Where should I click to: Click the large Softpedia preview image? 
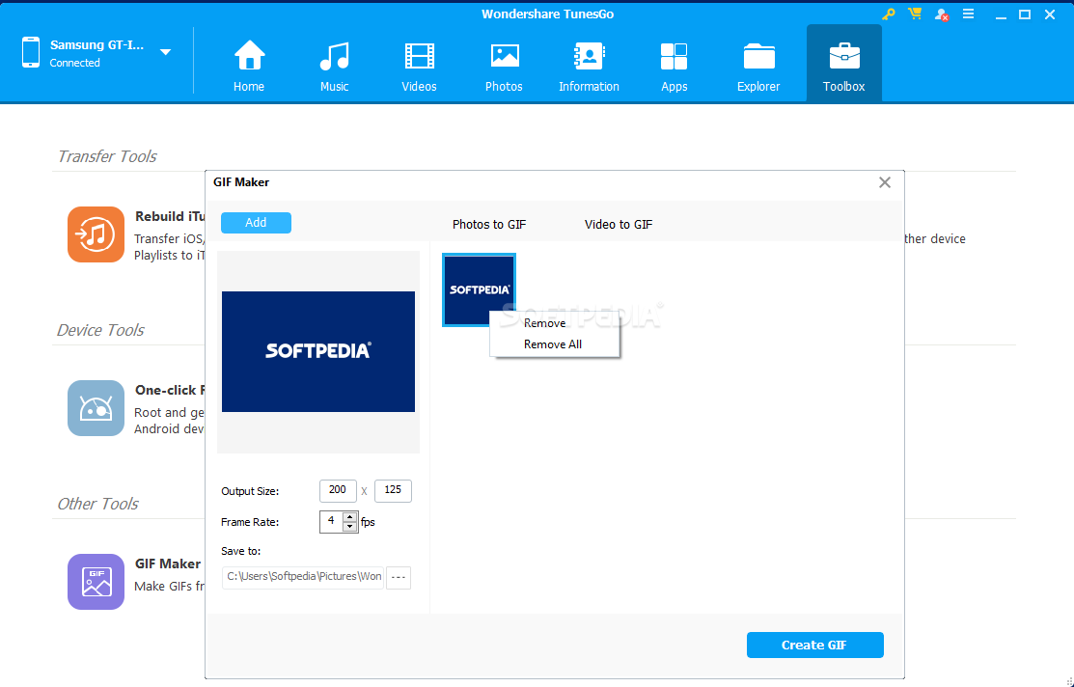point(318,351)
